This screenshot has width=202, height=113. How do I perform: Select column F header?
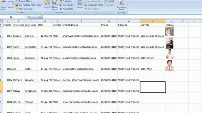[81, 22]
